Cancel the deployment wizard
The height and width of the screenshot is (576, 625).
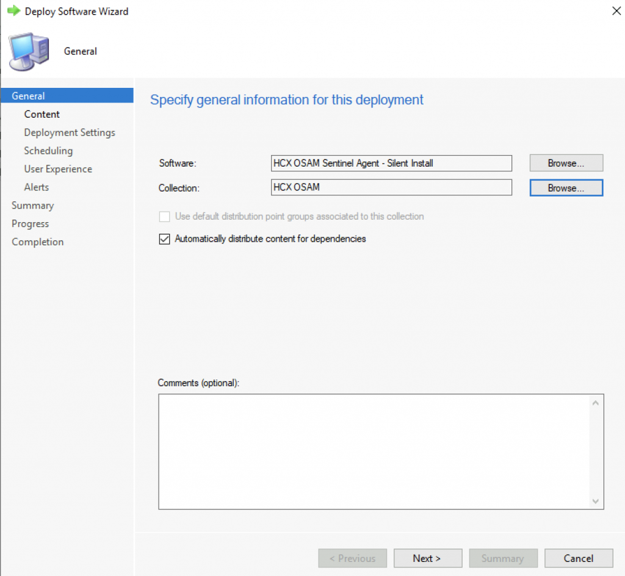point(579,558)
